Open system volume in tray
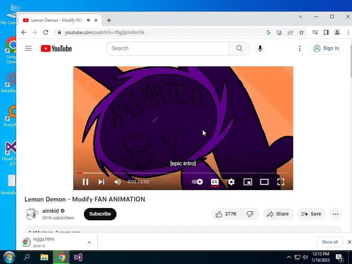Screen dimensions: 352x264 click(x=305, y=257)
